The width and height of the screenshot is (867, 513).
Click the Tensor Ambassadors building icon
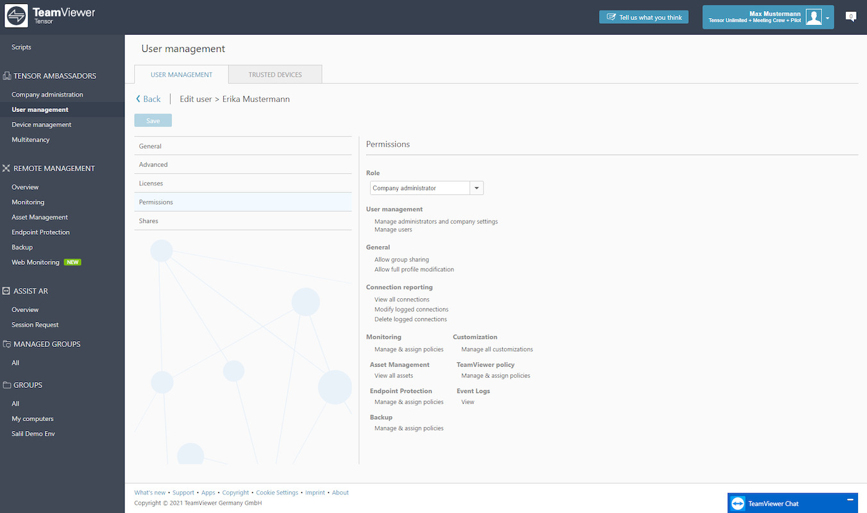click(6, 76)
